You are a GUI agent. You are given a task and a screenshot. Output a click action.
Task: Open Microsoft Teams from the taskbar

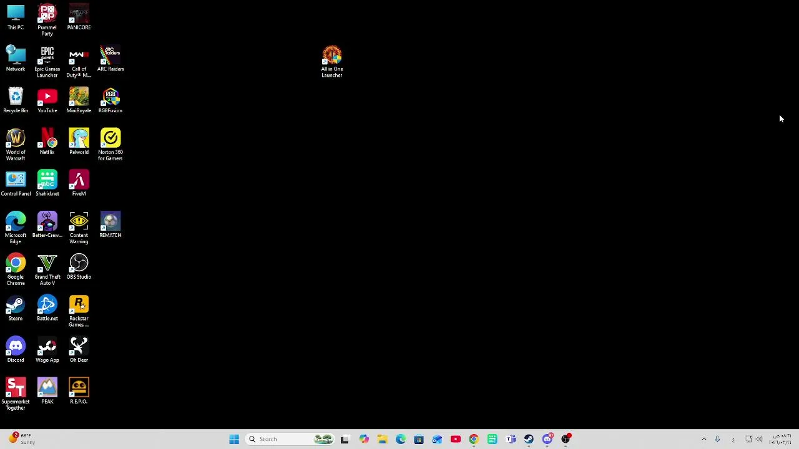511,439
